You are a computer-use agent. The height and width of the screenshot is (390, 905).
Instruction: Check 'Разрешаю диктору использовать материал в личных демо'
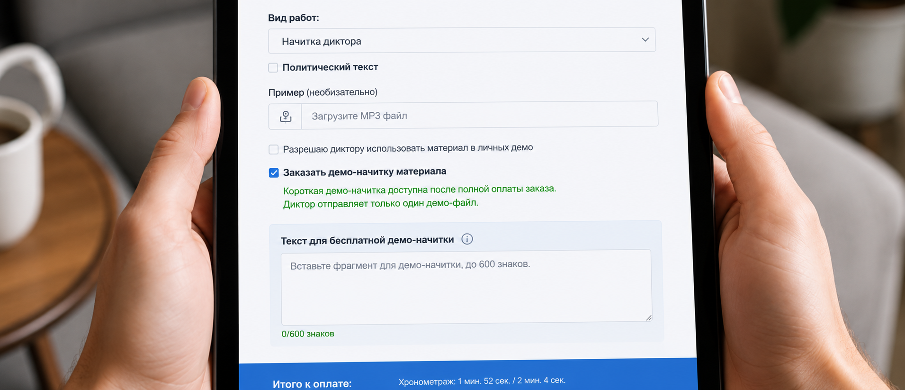(x=274, y=149)
